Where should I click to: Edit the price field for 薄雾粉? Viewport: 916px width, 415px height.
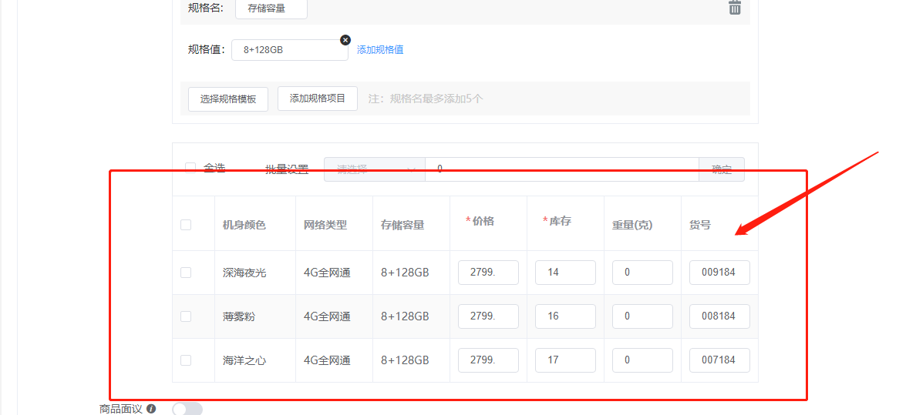pos(488,316)
